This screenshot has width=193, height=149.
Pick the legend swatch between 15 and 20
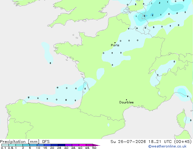(x=47, y=145)
